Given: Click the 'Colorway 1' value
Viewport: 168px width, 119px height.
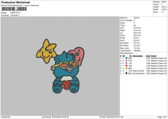Looking at the screenshot, I should 15,15.
